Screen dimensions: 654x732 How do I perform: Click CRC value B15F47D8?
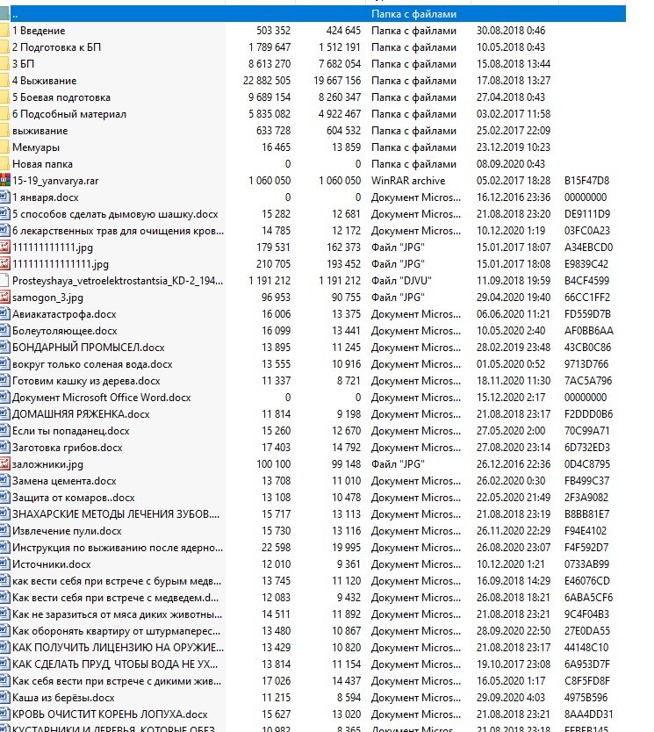coord(586,181)
